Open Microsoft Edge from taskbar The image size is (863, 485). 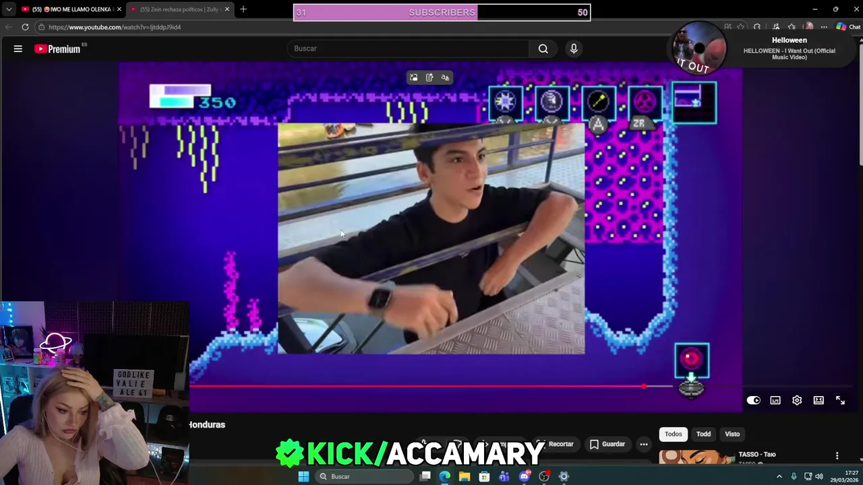[x=445, y=476]
